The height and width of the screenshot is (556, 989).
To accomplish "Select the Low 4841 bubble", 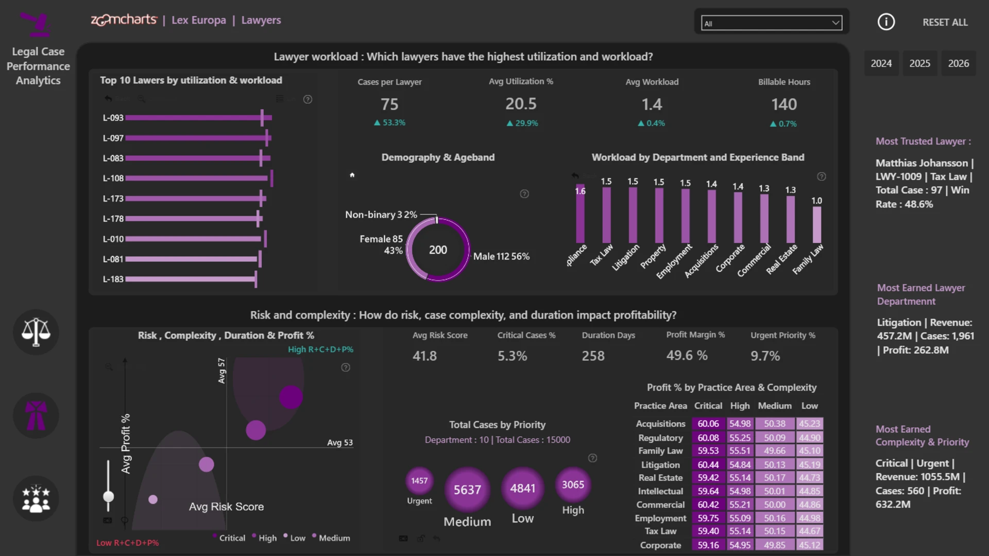I will point(522,488).
